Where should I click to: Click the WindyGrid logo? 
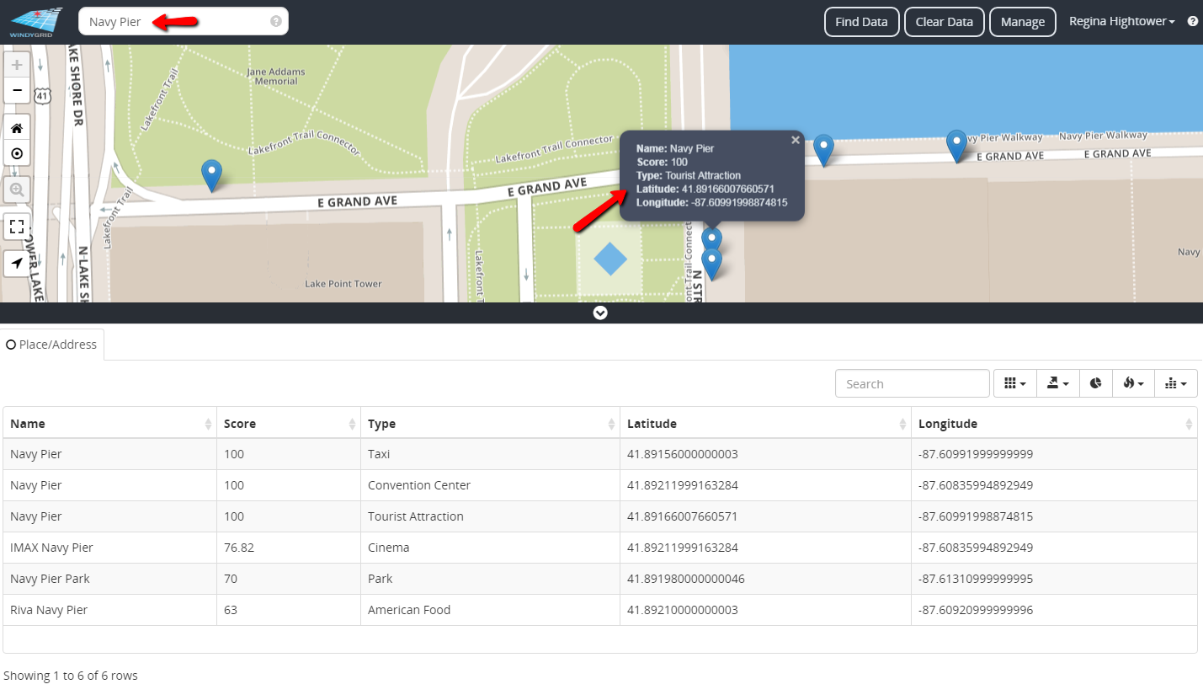(37, 22)
